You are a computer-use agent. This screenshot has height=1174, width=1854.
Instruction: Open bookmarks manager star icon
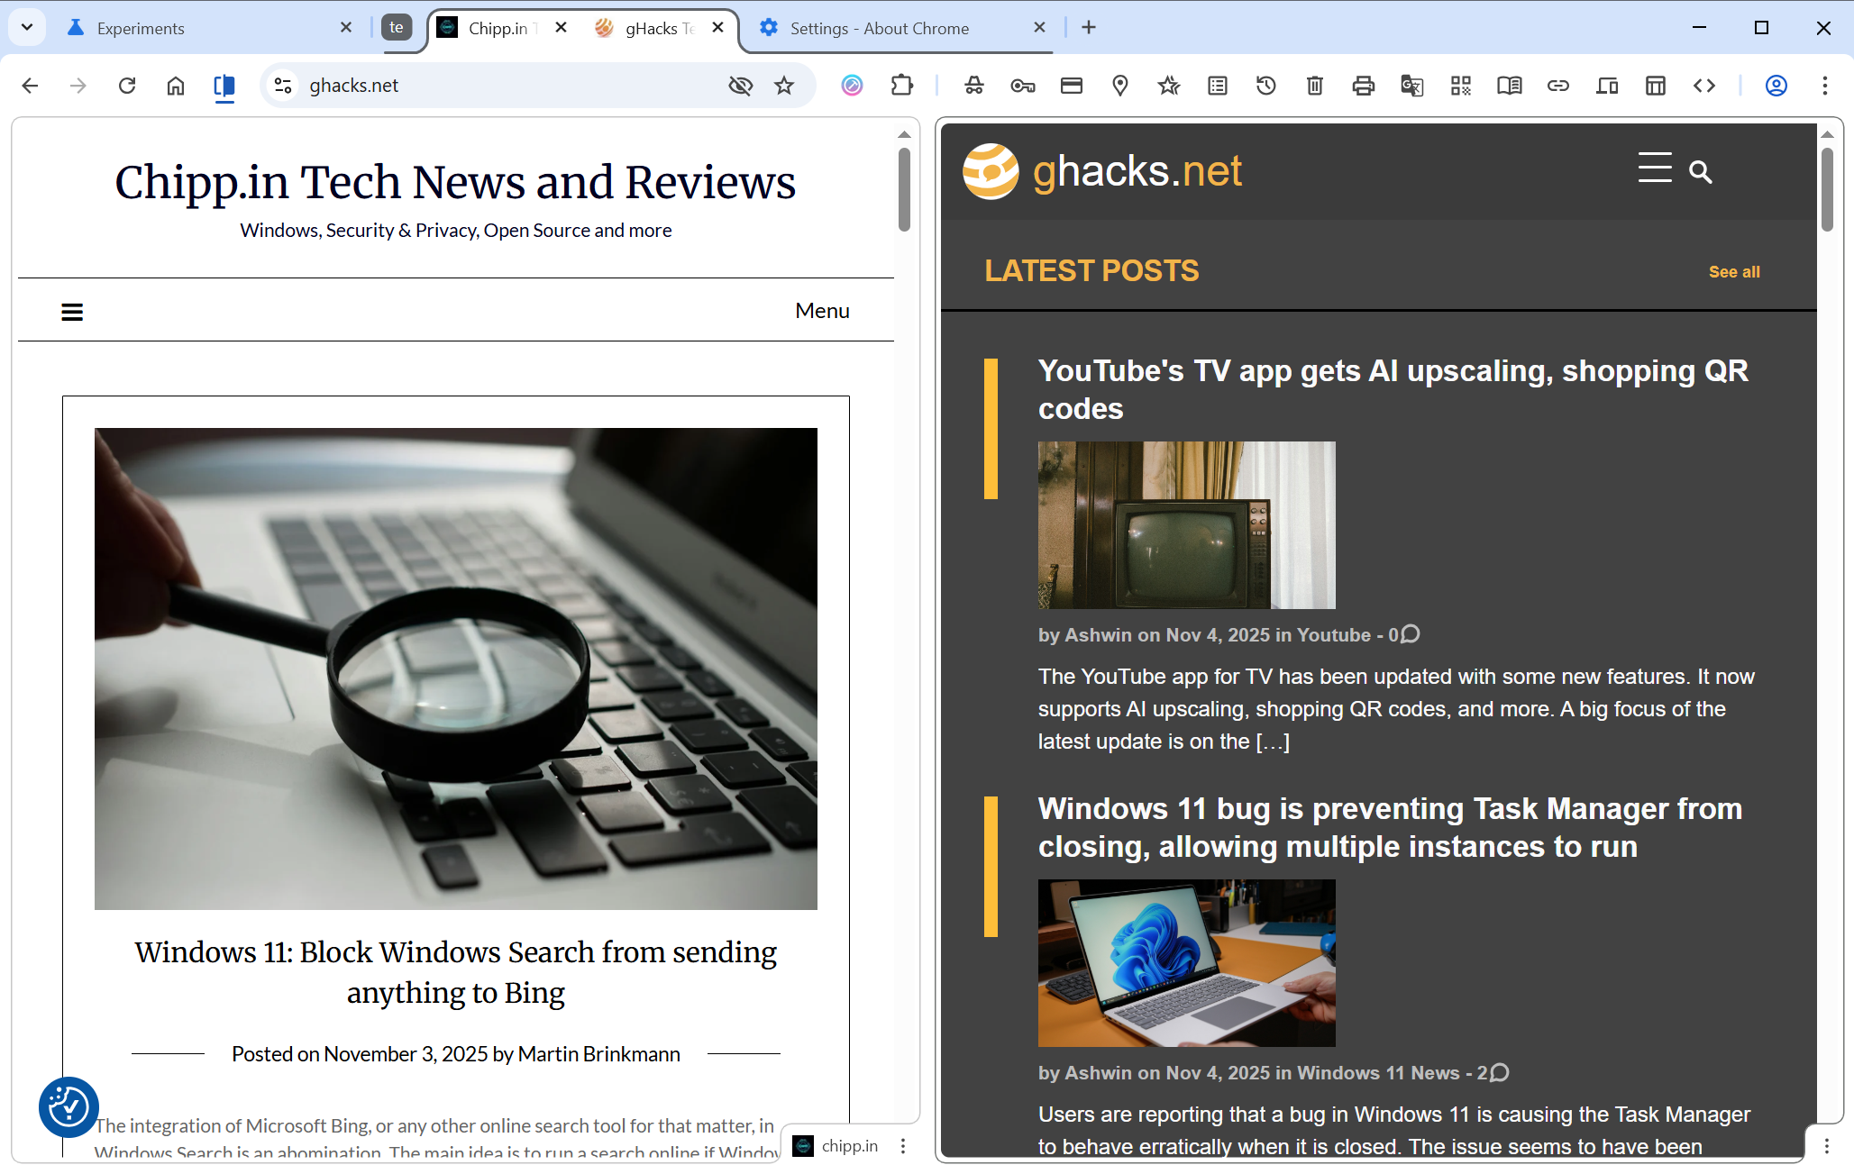[1169, 86]
